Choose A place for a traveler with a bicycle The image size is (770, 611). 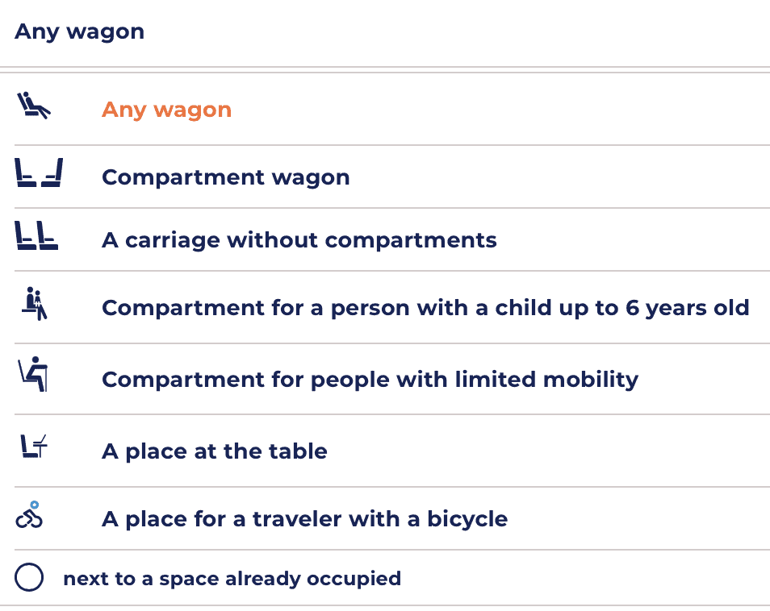point(304,518)
